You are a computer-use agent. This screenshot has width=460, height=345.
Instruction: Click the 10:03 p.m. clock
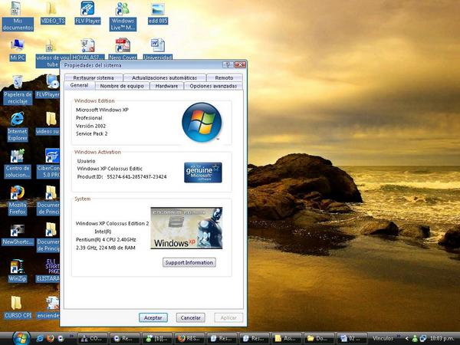pos(442,339)
